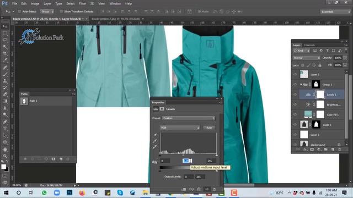The width and height of the screenshot is (353, 198).
Task: Open the File menu
Action: coord(14,4)
